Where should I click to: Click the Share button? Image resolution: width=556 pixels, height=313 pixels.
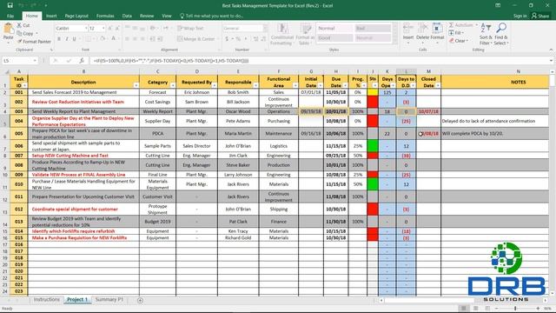click(540, 16)
